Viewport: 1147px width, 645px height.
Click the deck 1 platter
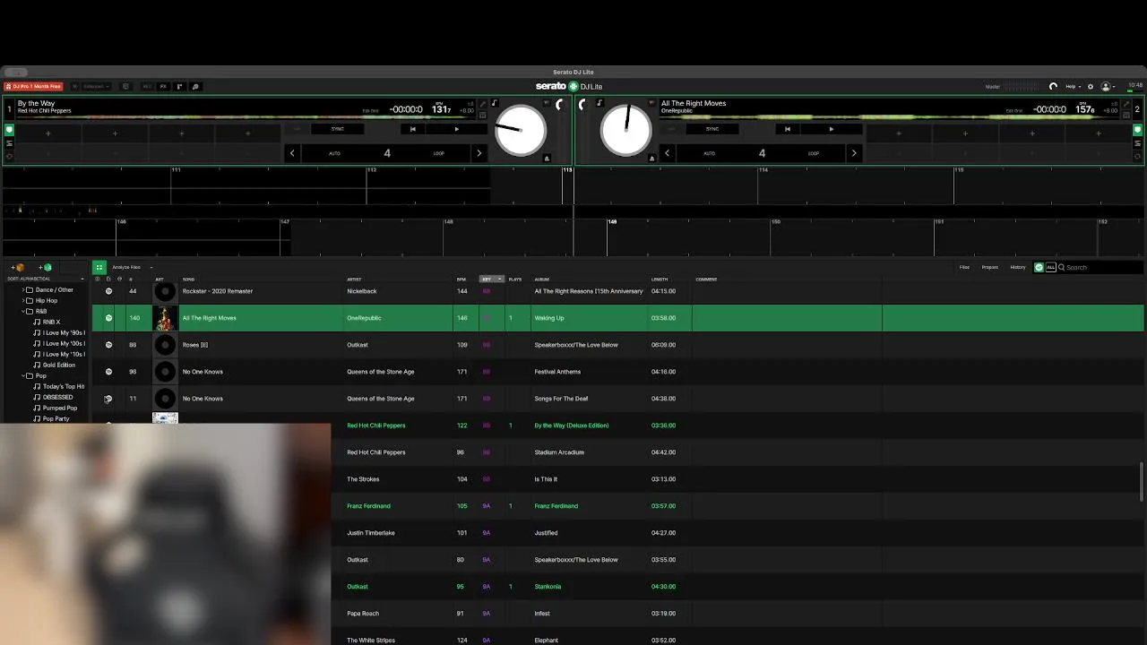coord(521,130)
